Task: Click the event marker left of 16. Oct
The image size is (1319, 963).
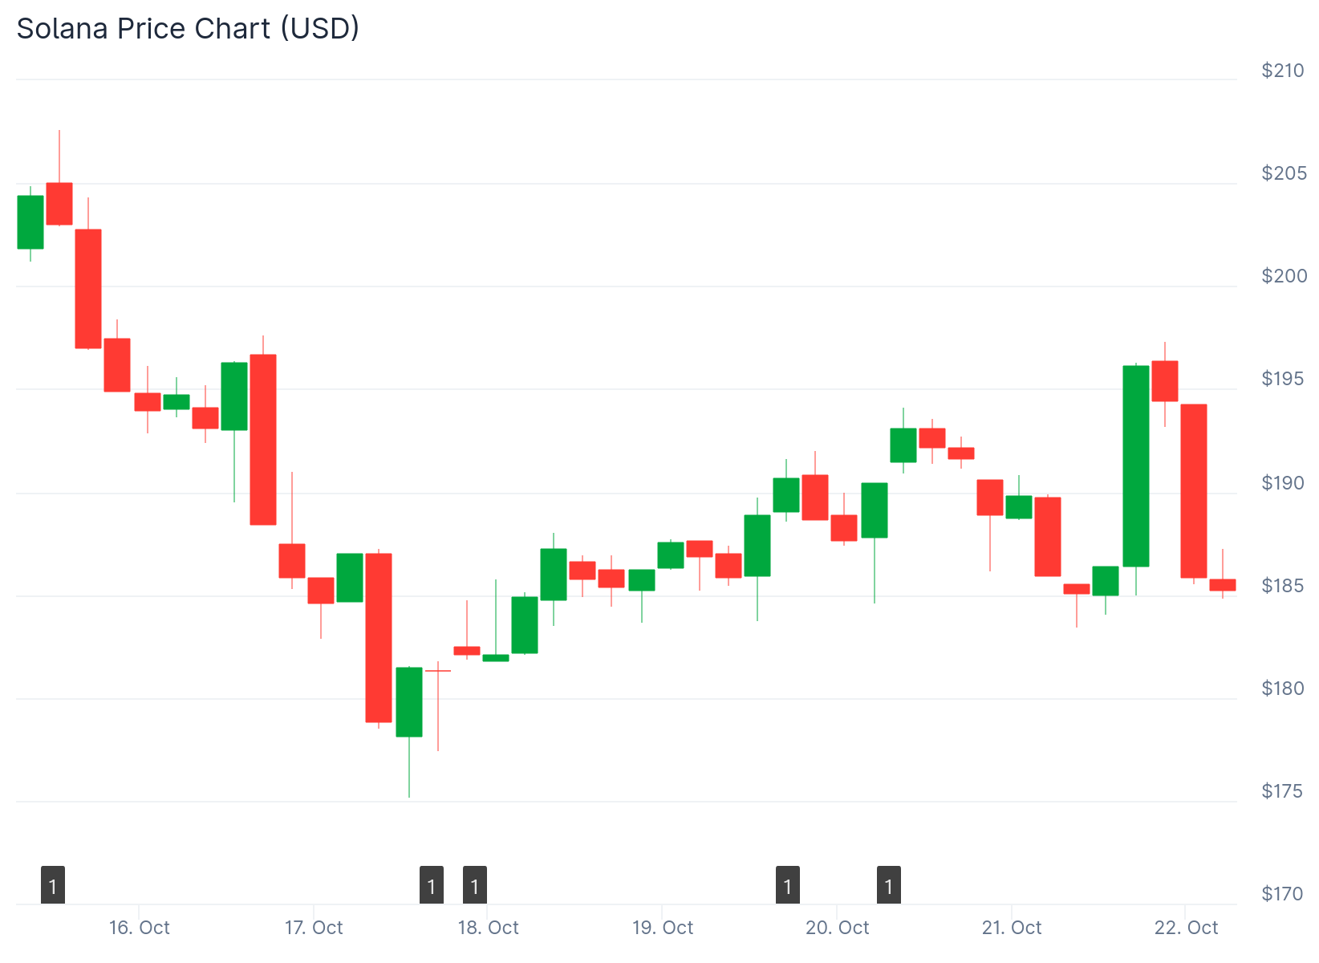Action: click(x=53, y=885)
